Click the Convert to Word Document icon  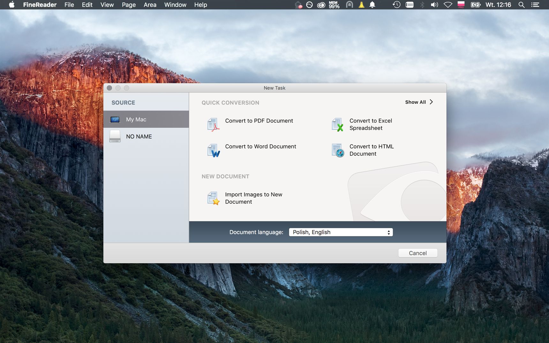point(214,151)
